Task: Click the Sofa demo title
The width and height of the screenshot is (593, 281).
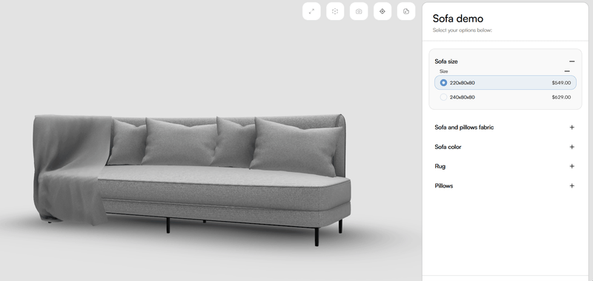Action: coord(457,18)
